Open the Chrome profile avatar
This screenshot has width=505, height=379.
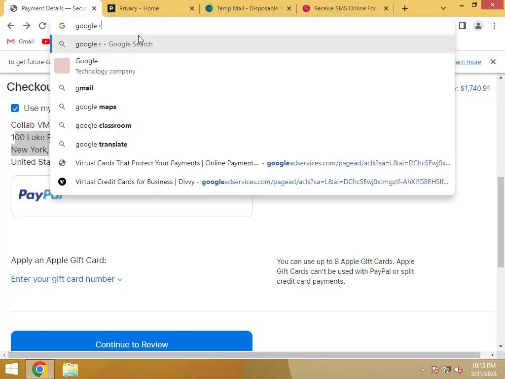pos(478,26)
